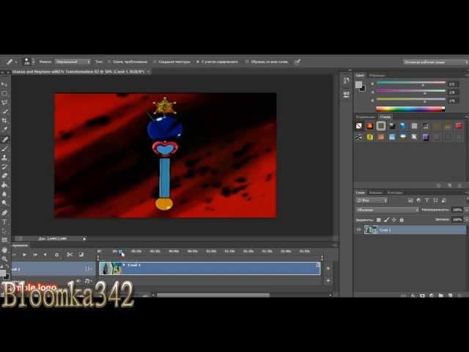Select the Crop tool
The image size is (469, 352).
click(4, 120)
